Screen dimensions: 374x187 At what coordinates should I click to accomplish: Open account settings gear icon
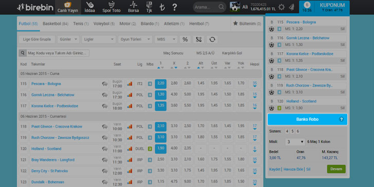coord(282,7)
